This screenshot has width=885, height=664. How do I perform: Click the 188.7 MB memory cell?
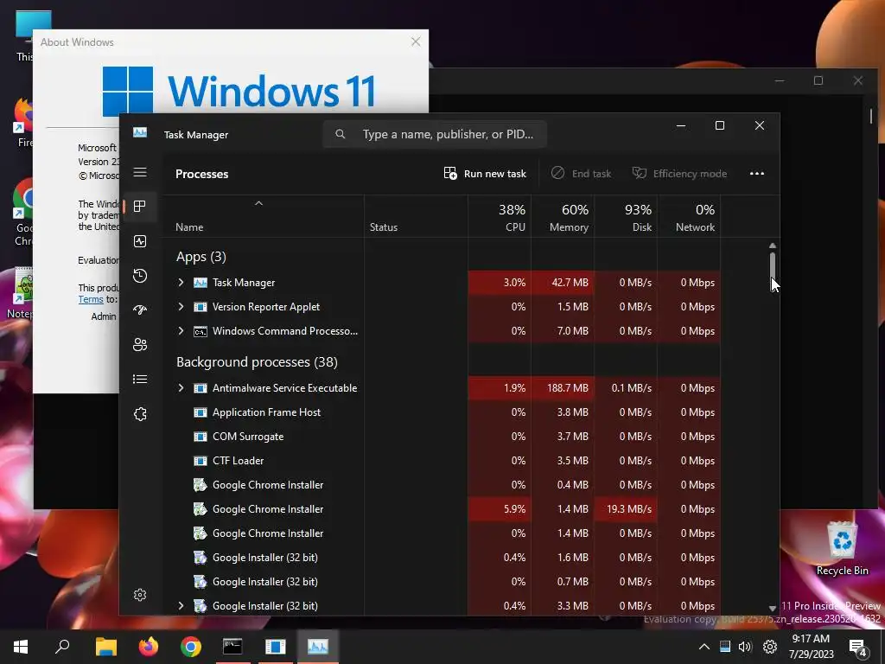563,388
